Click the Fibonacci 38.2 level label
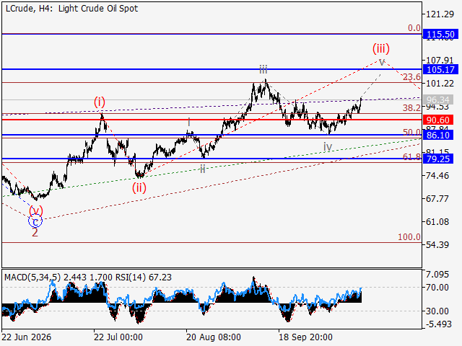This screenshot has height=346, width=462. coord(412,107)
